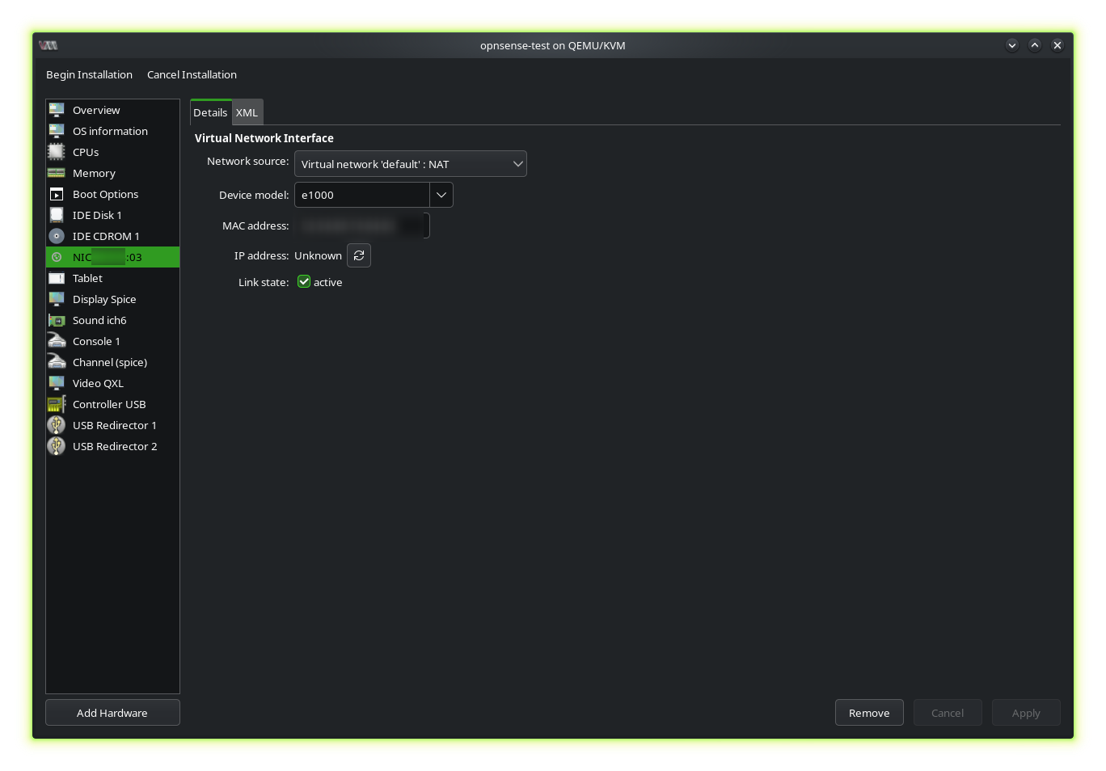
Task: Click the Memory RAM stick icon
Action: pyautogui.click(x=57, y=173)
